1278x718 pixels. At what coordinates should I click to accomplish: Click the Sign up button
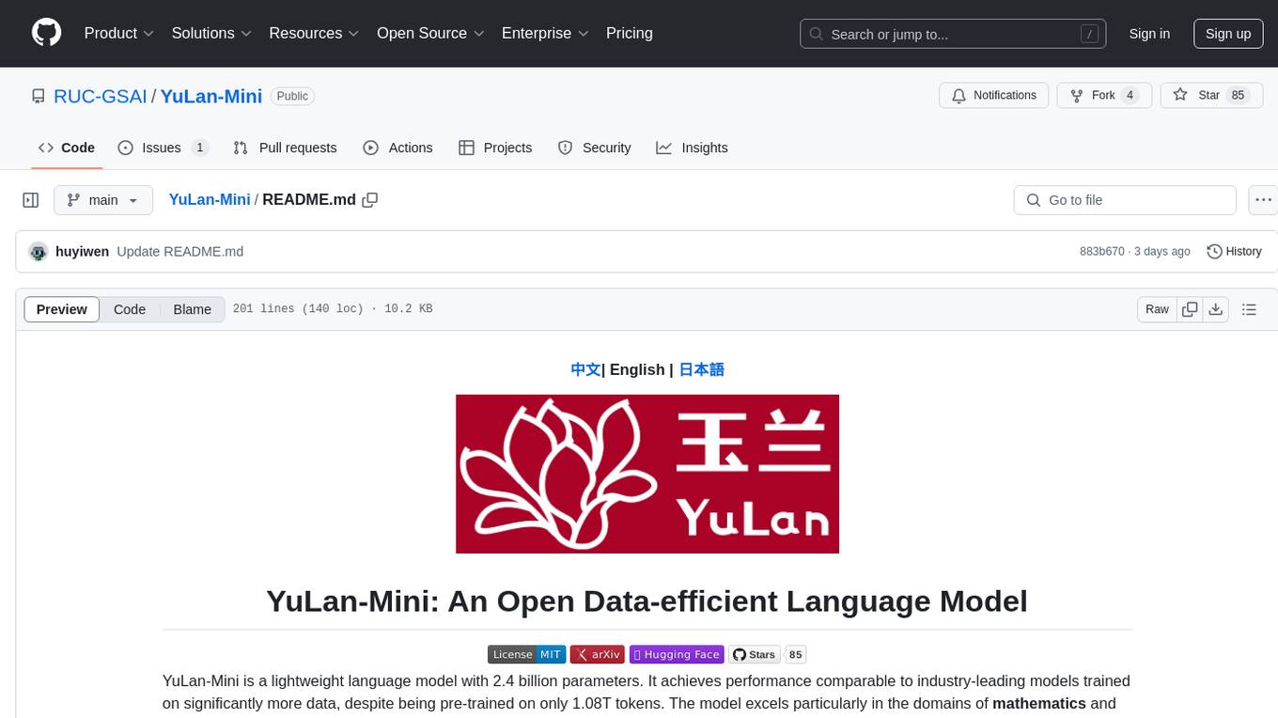point(1228,34)
